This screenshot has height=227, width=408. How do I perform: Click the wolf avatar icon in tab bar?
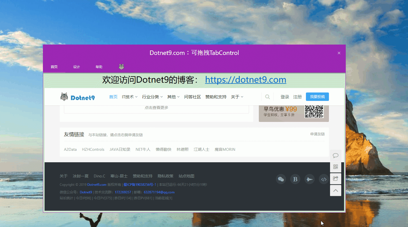(121, 67)
